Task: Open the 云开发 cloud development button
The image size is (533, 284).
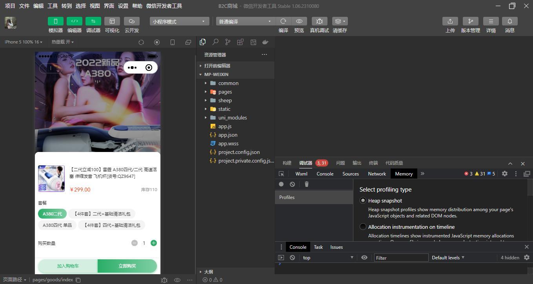Action: click(x=132, y=21)
